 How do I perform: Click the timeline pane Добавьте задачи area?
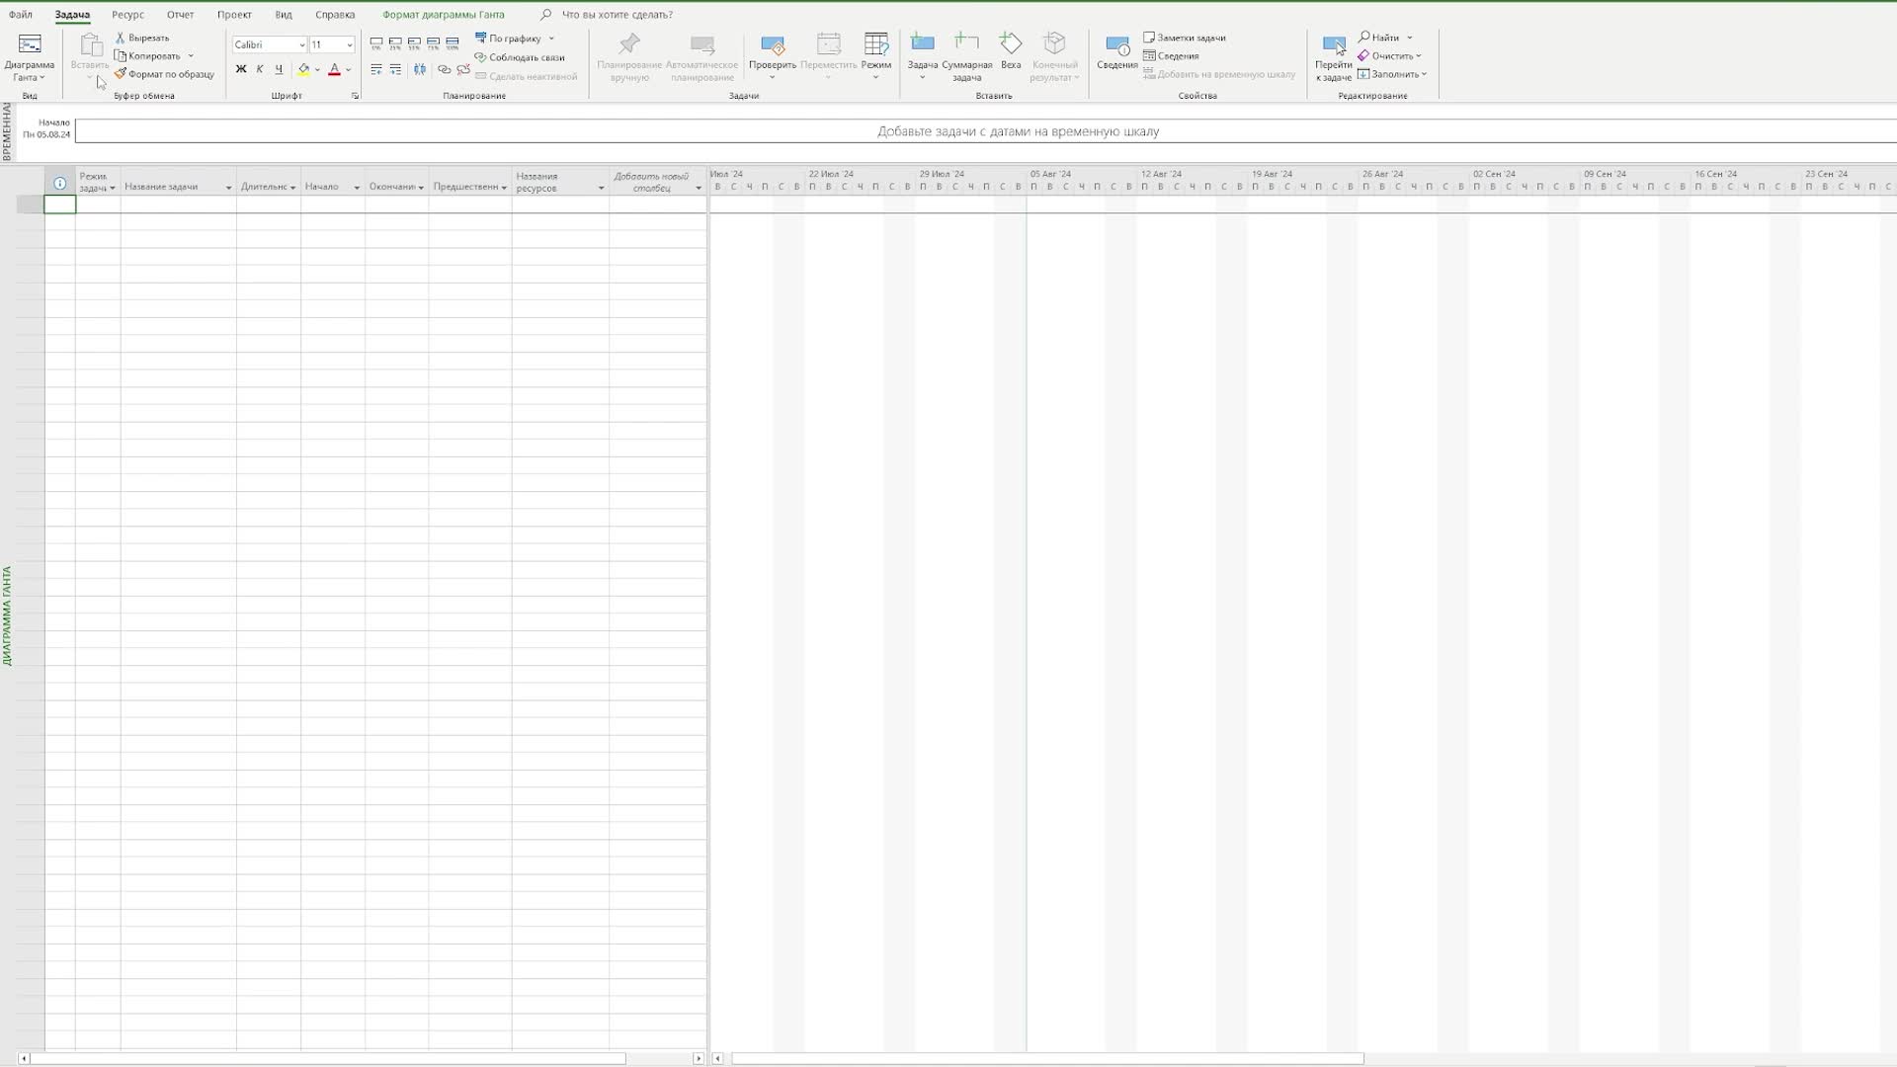[x=1018, y=131]
